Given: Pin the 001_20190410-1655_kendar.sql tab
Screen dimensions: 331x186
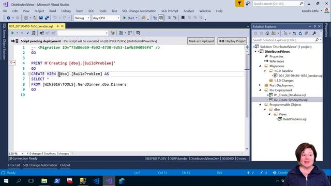Looking at the screenshot, I should coord(57,26).
